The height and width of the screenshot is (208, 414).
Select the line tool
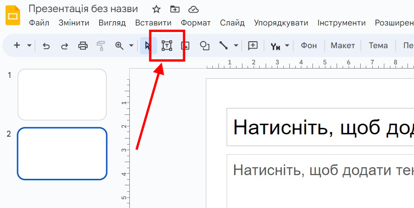223,46
